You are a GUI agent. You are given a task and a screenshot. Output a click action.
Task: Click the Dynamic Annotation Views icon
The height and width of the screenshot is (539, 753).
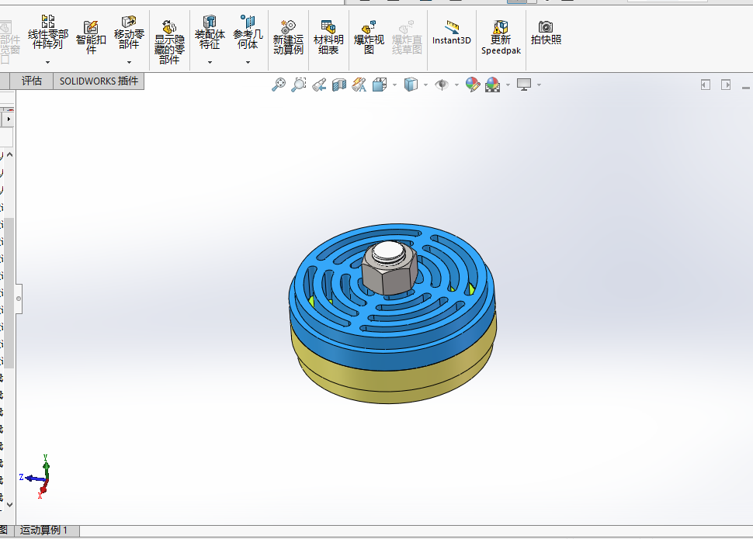pyautogui.click(x=359, y=85)
